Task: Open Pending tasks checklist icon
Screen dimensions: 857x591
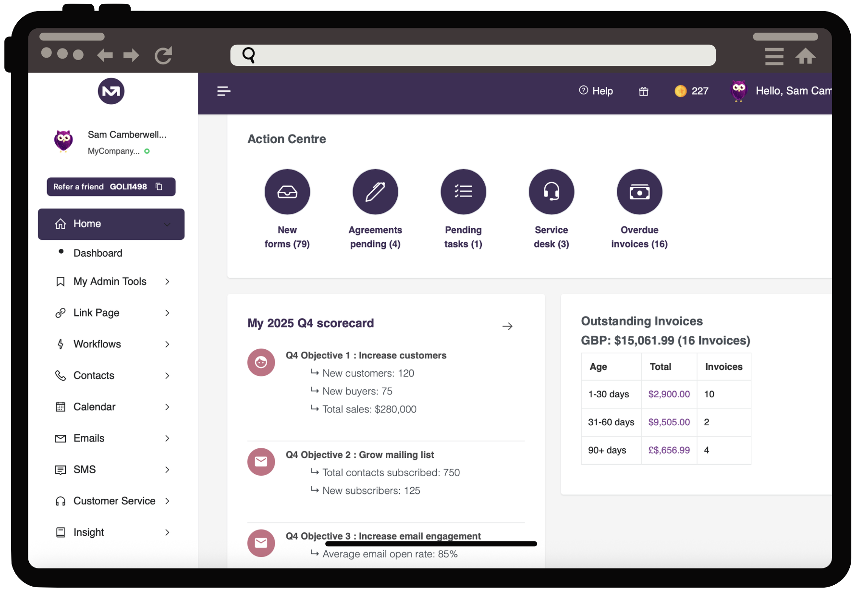Action: tap(463, 192)
